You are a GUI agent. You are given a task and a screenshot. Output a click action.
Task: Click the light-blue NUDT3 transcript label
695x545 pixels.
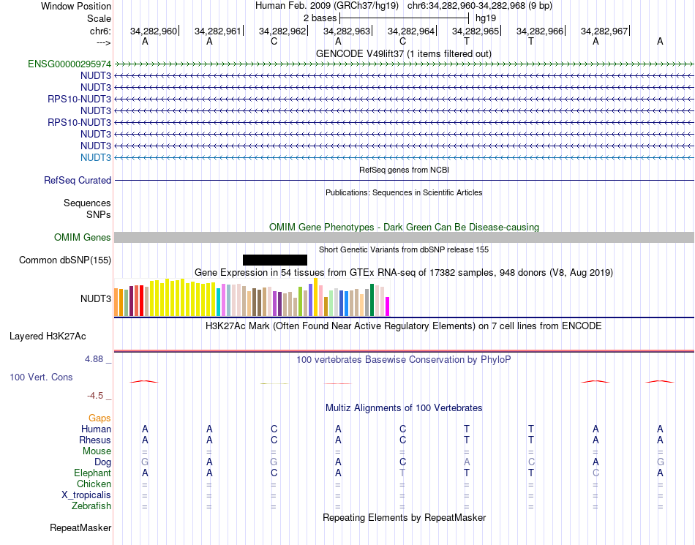point(96,158)
